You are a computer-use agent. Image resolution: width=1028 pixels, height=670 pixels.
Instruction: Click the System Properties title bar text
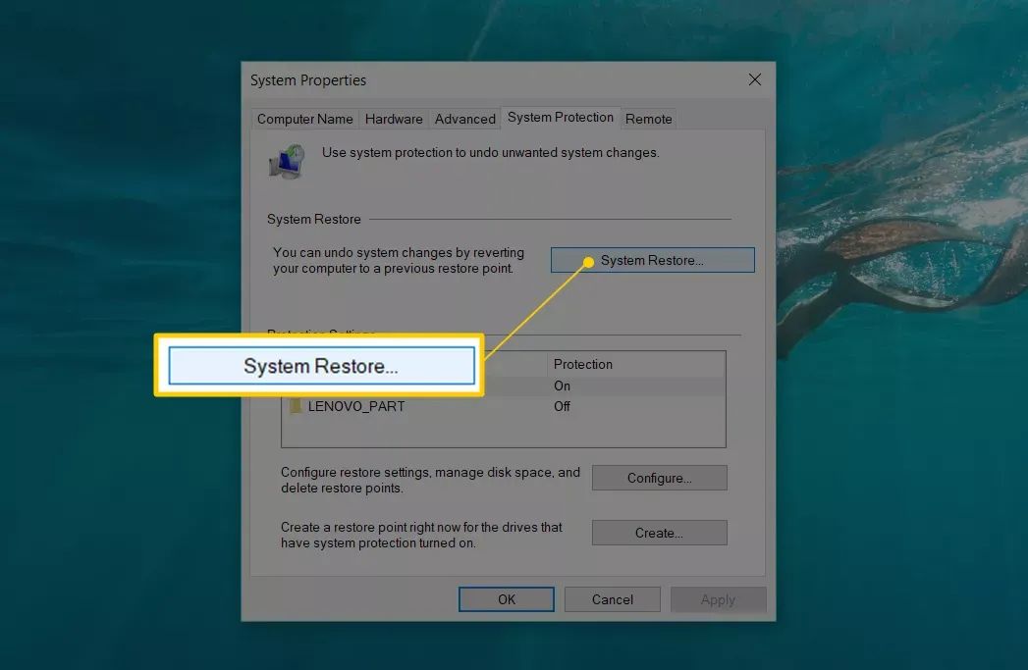pos(308,79)
